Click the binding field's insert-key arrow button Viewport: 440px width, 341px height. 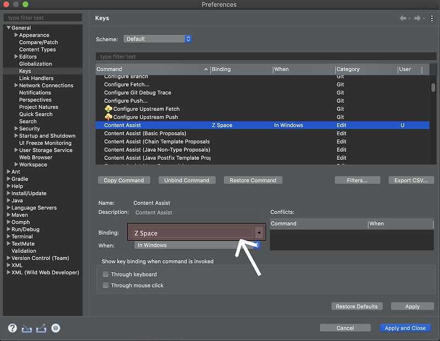[258, 233]
